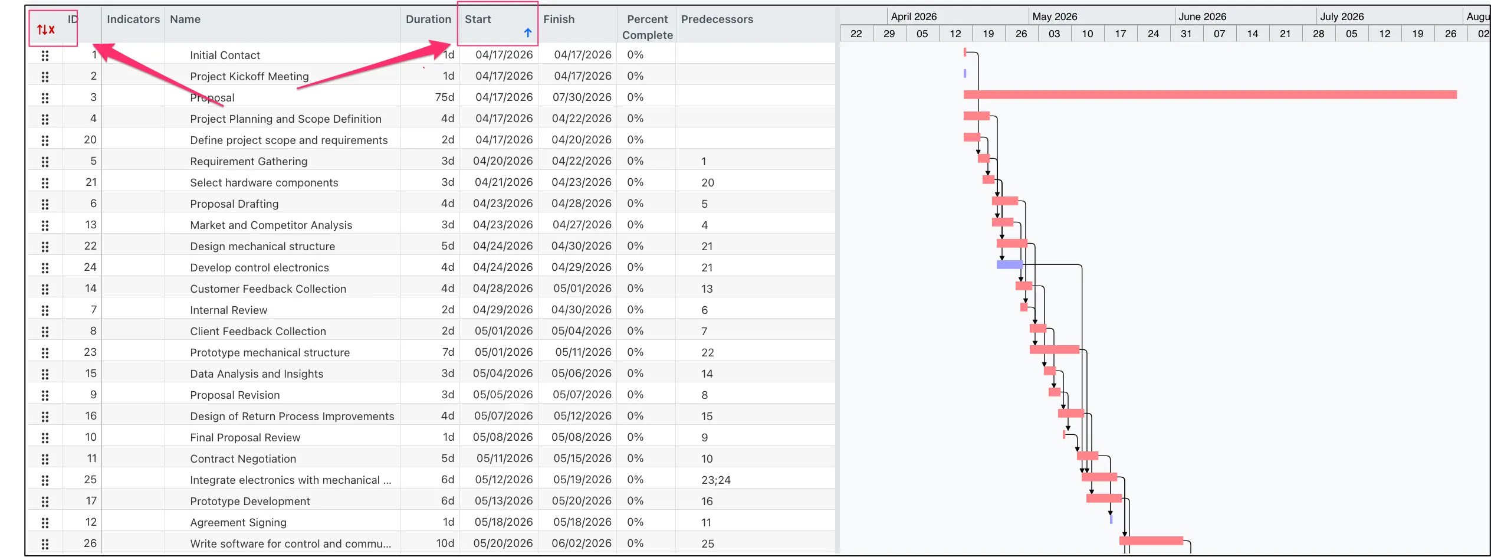
Task: Click the 10d duration of Write software task
Action: [x=445, y=543]
